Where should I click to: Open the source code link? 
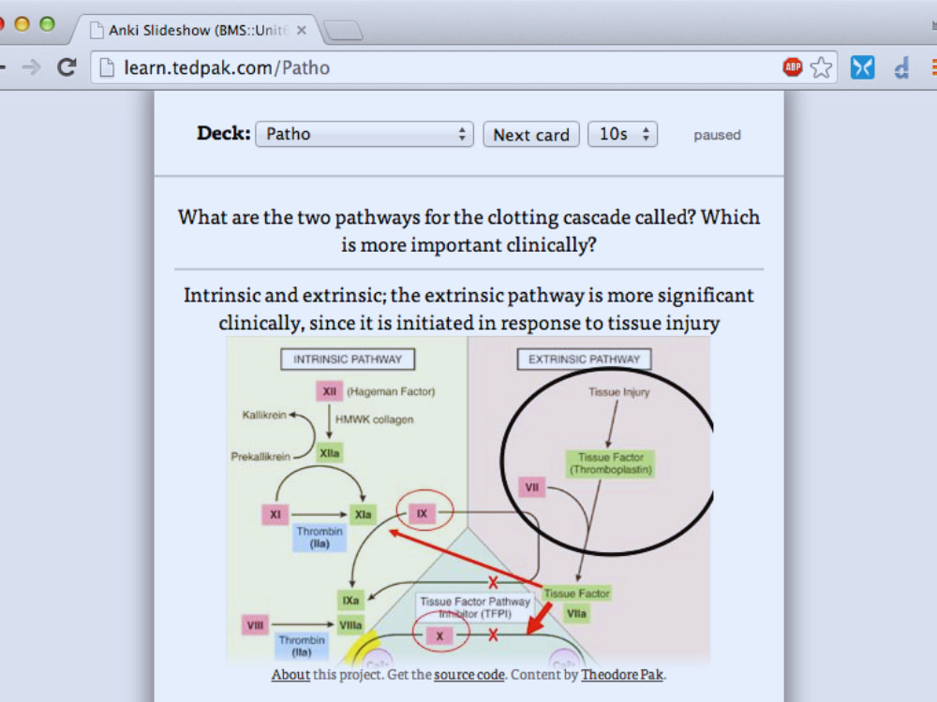point(469,675)
